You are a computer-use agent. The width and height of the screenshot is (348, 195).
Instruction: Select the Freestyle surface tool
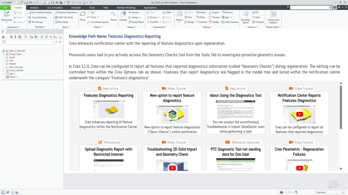[x=258, y=22]
